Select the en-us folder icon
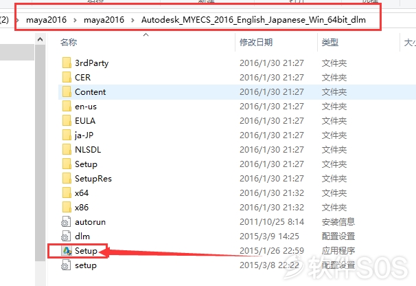Viewport: 416px width, 286px height. tap(67, 107)
